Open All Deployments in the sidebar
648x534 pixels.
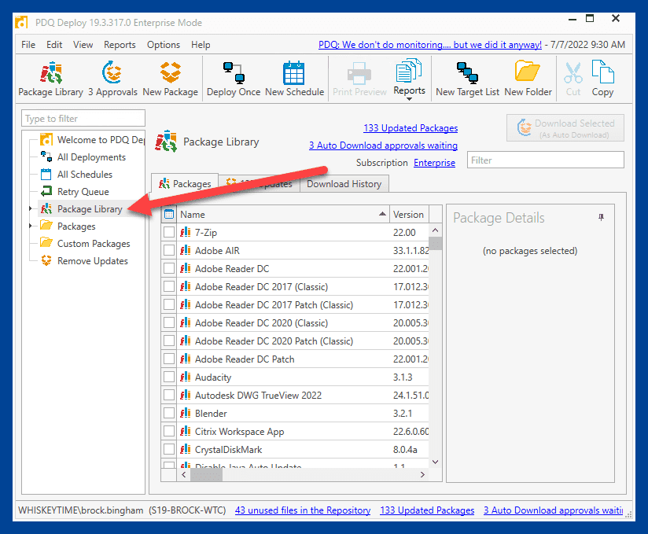(91, 157)
